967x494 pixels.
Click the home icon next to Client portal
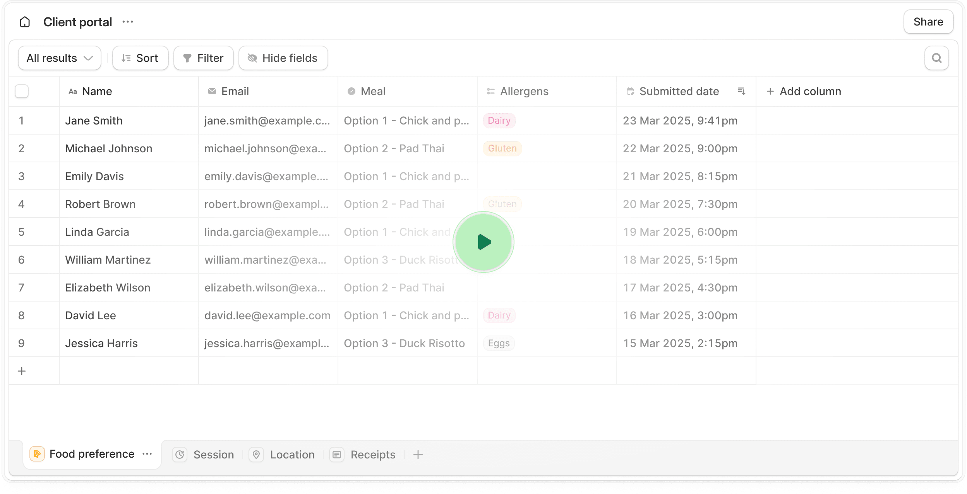tap(25, 22)
